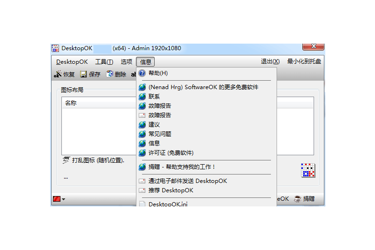Click the 删除 delete toolbar button
This screenshot has height=250, width=375.
tap(116, 75)
